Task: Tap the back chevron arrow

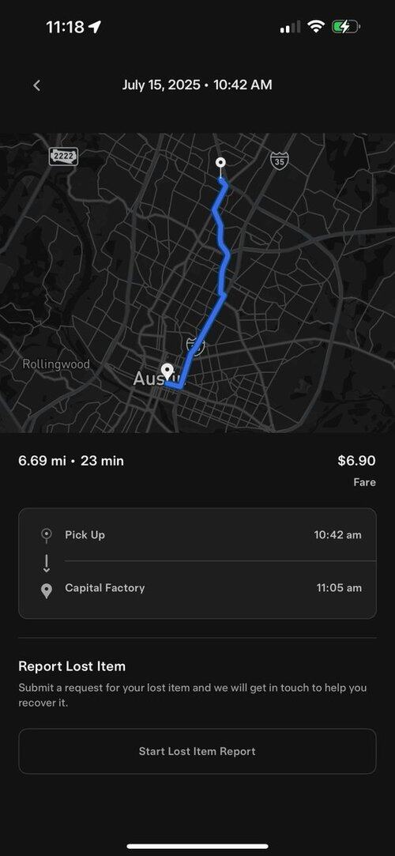Action: 36,85
